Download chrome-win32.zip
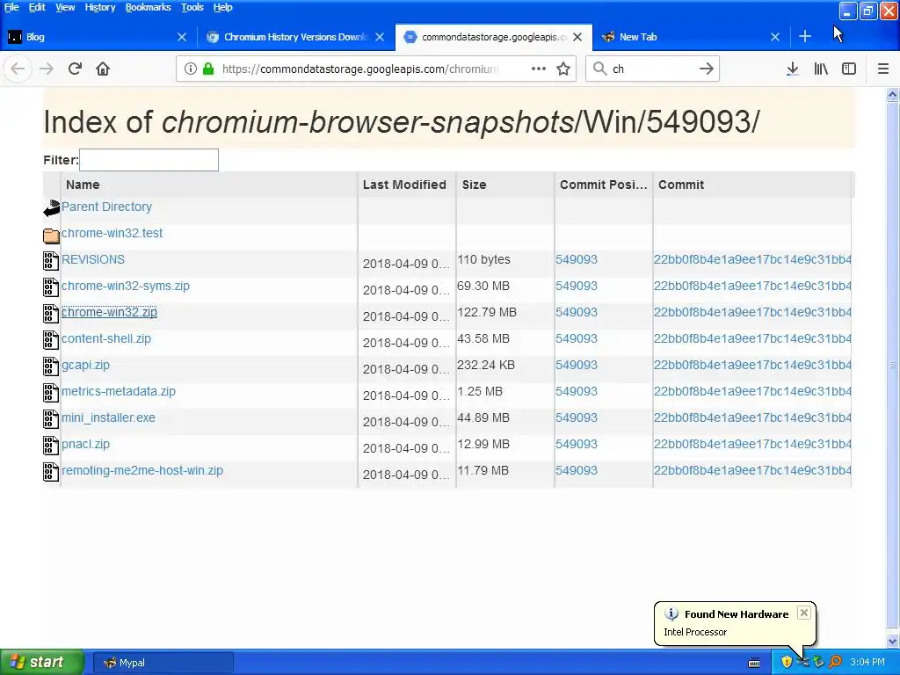 109,312
